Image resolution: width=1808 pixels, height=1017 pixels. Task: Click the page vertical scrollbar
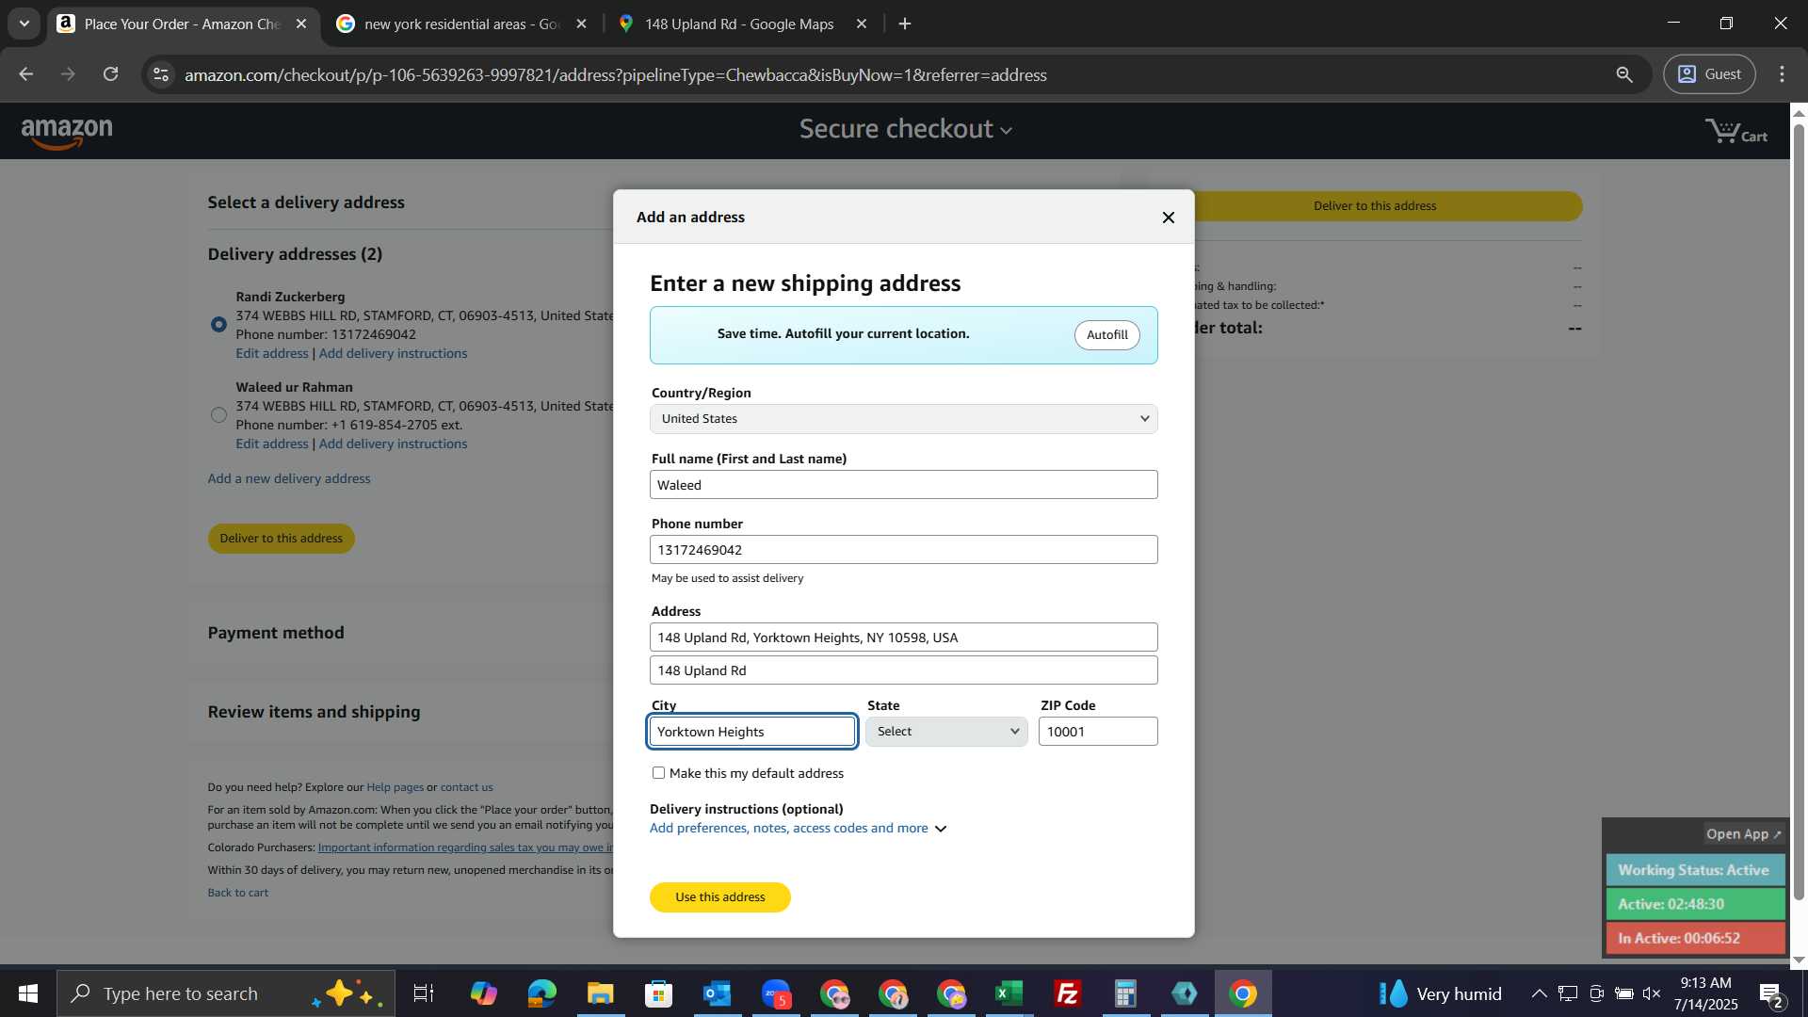tap(1799, 512)
